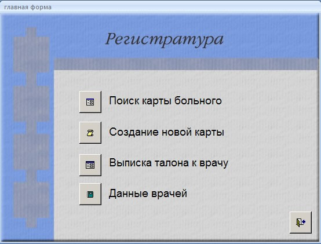321x244 pixels.
Task: Open the patient card search form button
Action: [x=90, y=102]
